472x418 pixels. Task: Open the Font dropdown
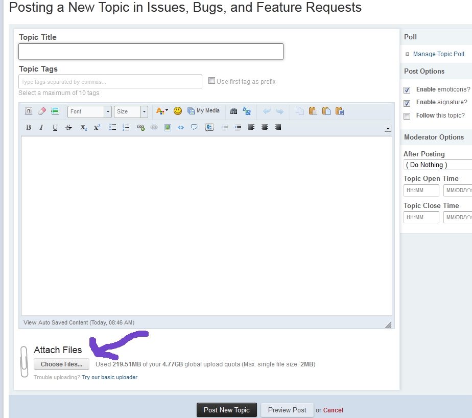pyautogui.click(x=90, y=111)
